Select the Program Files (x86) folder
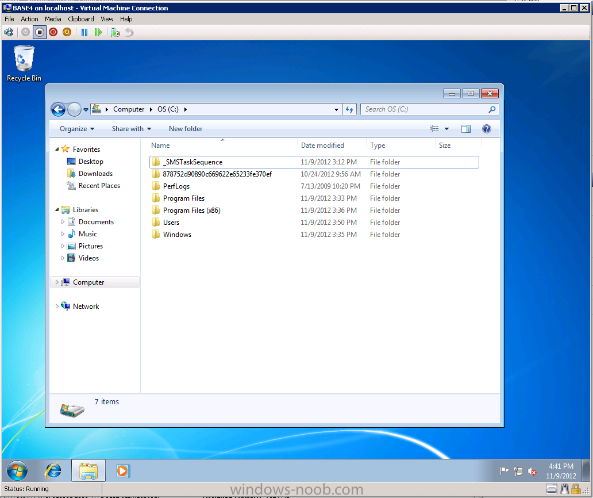The height and width of the screenshot is (498, 593). point(314,210)
